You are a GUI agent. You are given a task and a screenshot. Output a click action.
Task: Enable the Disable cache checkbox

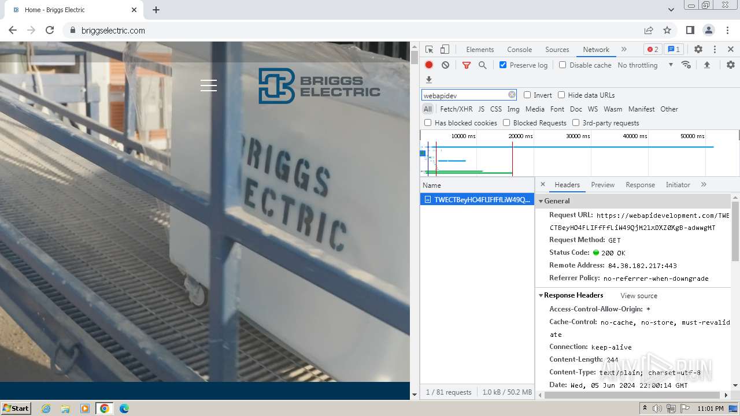click(563, 65)
